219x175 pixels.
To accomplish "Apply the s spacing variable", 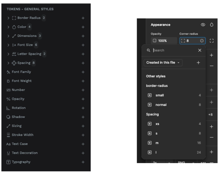I will click(x=174, y=133).
